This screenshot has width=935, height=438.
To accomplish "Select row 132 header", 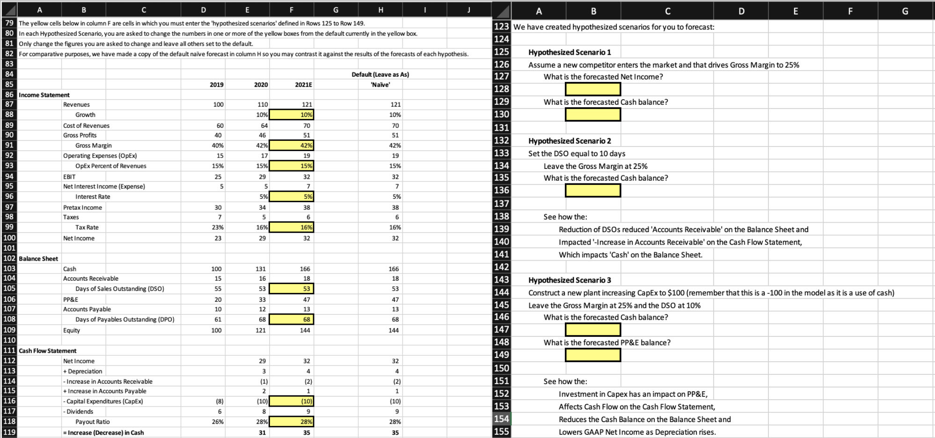I will 502,140.
